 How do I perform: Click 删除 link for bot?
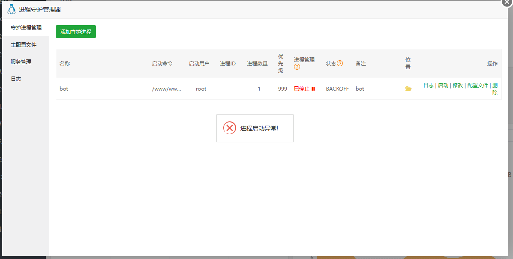coord(495,89)
